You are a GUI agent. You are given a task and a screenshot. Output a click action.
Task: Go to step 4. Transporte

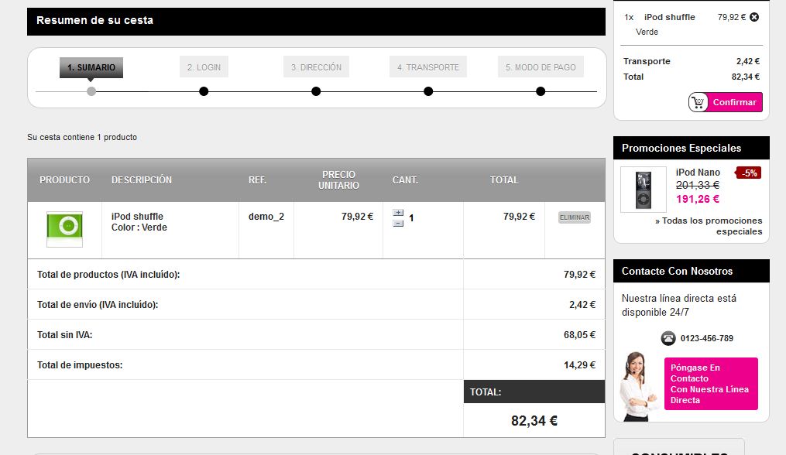click(427, 67)
